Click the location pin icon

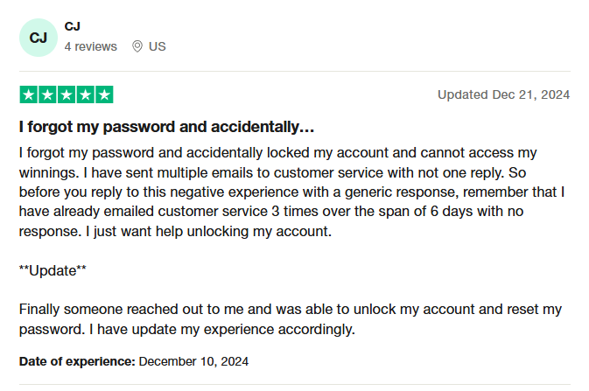pos(137,46)
